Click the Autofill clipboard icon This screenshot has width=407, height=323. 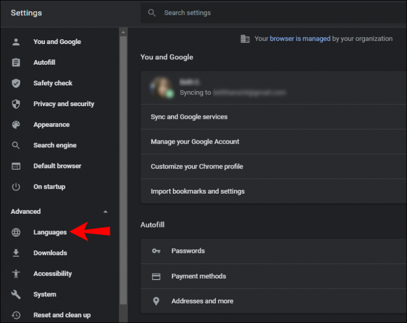click(16, 63)
